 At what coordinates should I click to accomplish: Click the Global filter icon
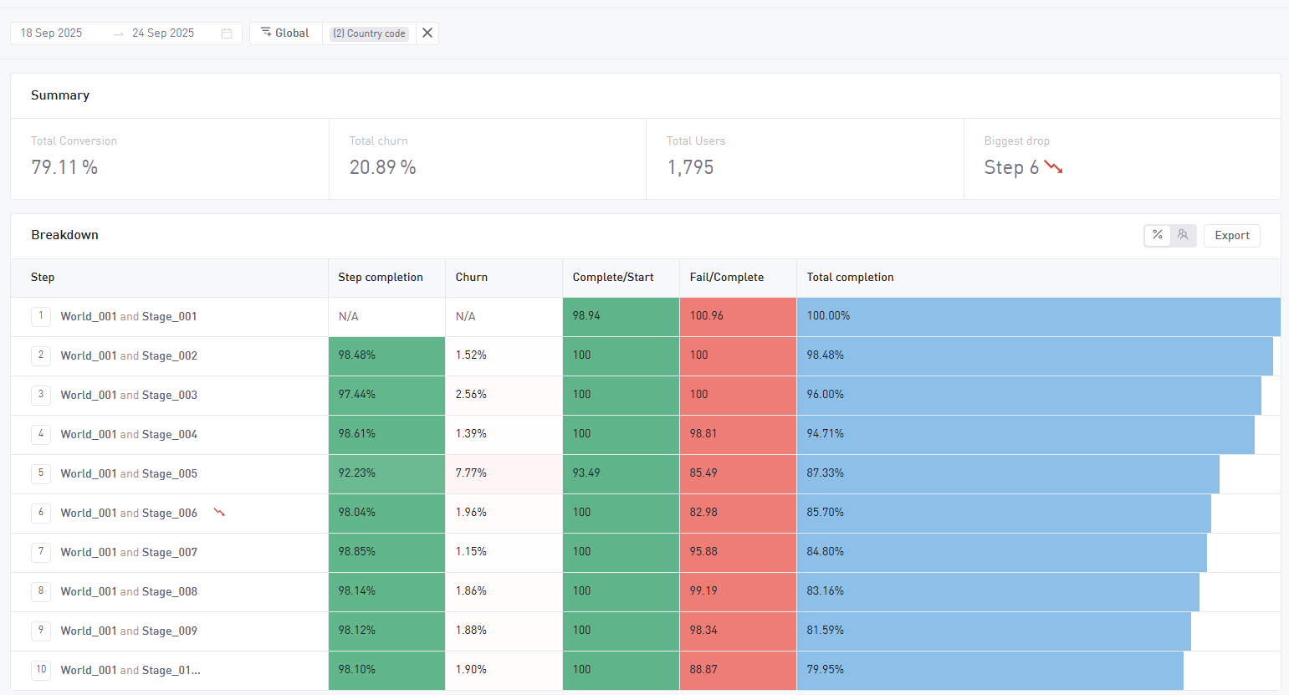click(x=266, y=33)
